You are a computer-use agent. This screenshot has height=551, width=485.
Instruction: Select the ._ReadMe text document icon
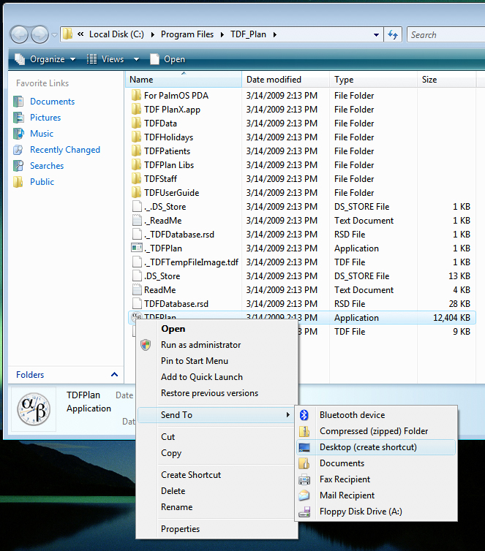pyautogui.click(x=137, y=221)
